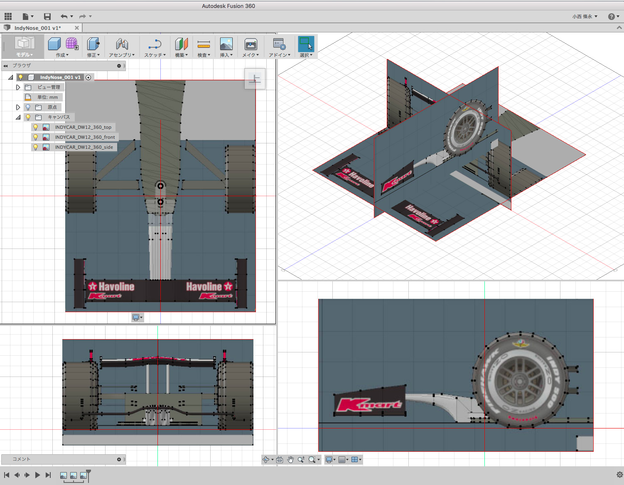Select the 単位: mm units row
Viewport: 624px width, 485px height.
coord(44,97)
